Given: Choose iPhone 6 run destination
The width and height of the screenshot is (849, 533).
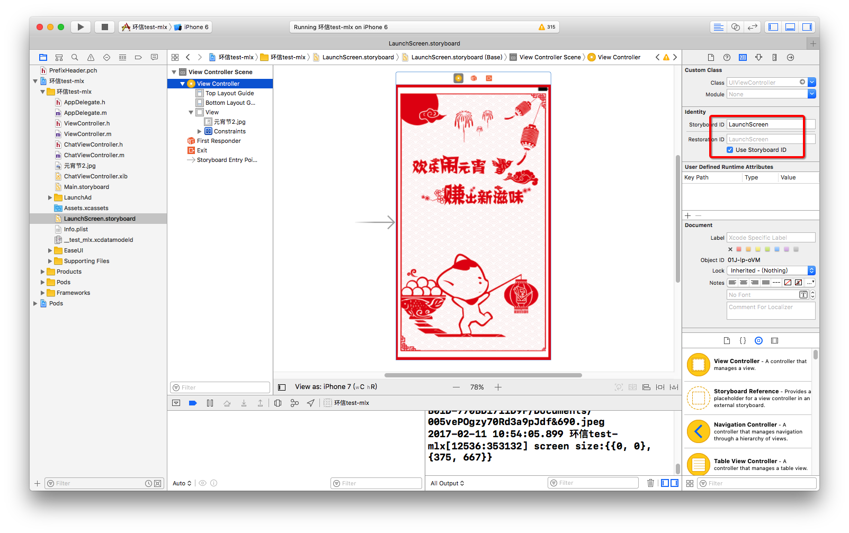Looking at the screenshot, I should pyautogui.click(x=192, y=27).
